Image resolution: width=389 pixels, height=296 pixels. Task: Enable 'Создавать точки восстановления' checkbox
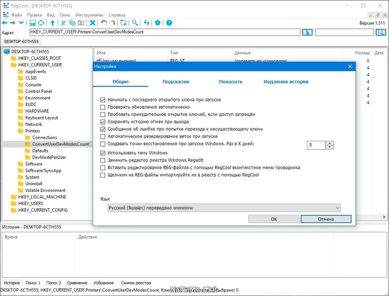pyautogui.click(x=103, y=144)
